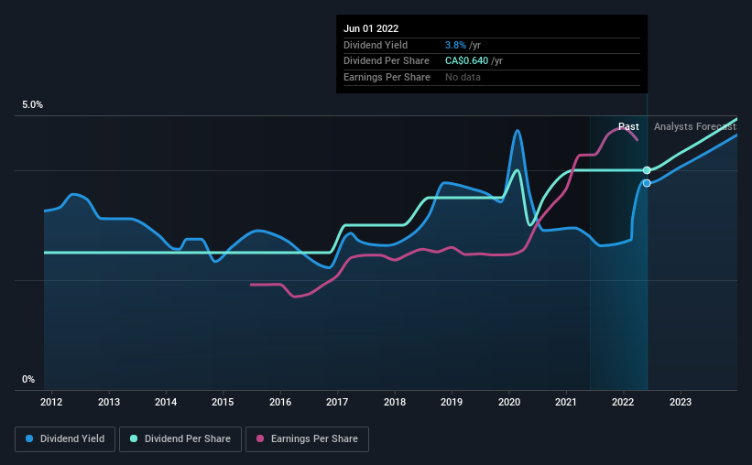
Task: Click the Analysts Forecasts label
Action: click(695, 126)
